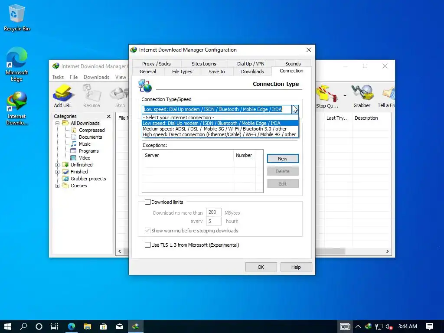The width and height of the screenshot is (444, 333).
Task: Select the Documents category
Action: (x=90, y=137)
